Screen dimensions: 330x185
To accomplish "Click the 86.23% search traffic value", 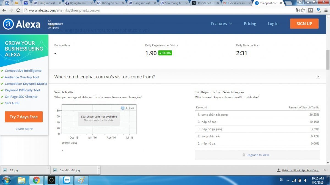I will click(x=314, y=115).
